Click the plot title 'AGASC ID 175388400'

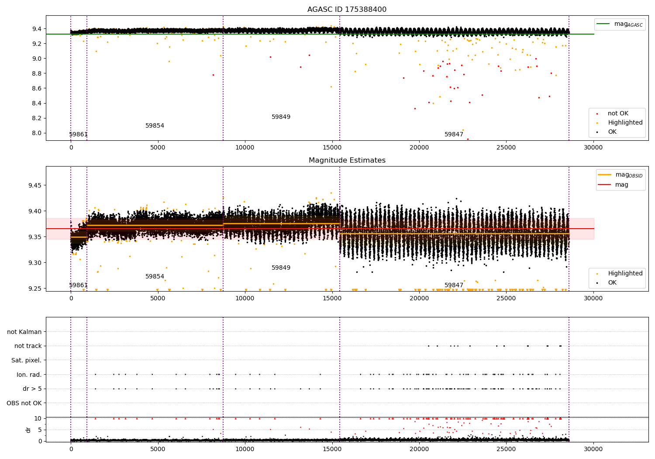coord(347,10)
